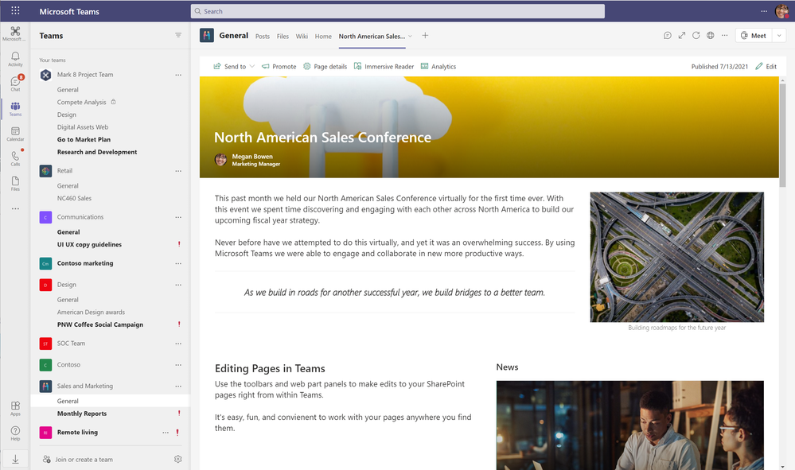Open Monthly Reports channel
Viewport: 795px width, 470px height.
(82, 414)
